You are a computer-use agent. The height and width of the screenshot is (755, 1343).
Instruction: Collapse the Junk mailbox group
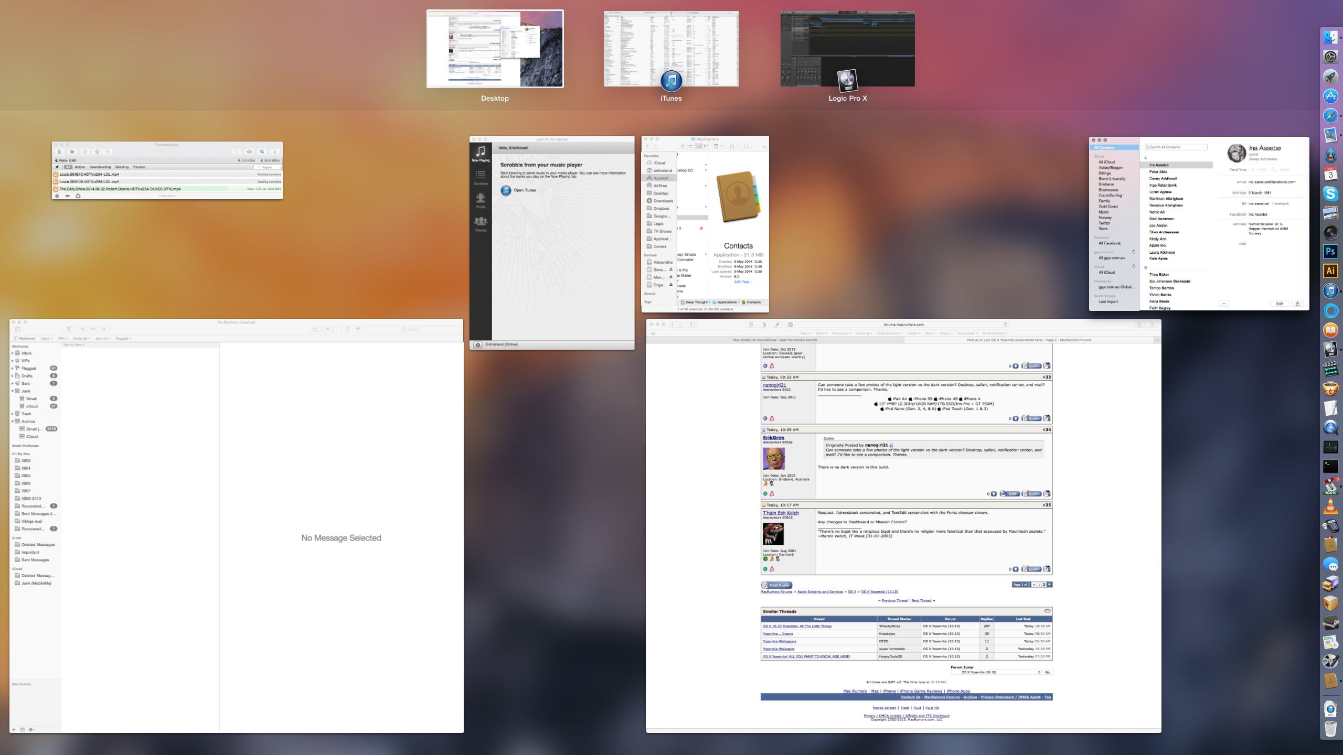point(12,391)
